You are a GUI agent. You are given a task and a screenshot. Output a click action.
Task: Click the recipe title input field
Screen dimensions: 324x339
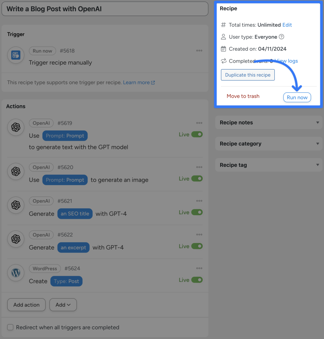pyautogui.click(x=105, y=9)
